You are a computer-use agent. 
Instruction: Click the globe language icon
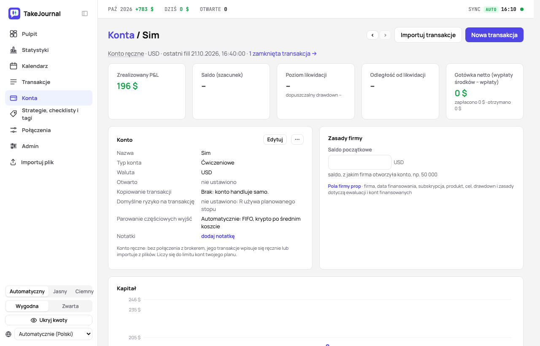point(8,334)
